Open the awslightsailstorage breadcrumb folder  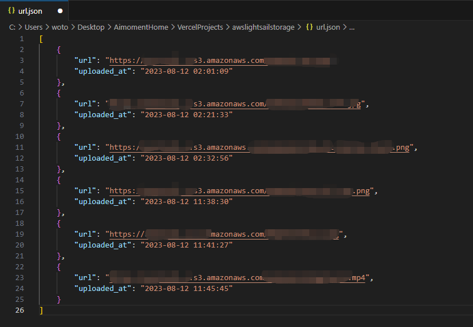263,27
